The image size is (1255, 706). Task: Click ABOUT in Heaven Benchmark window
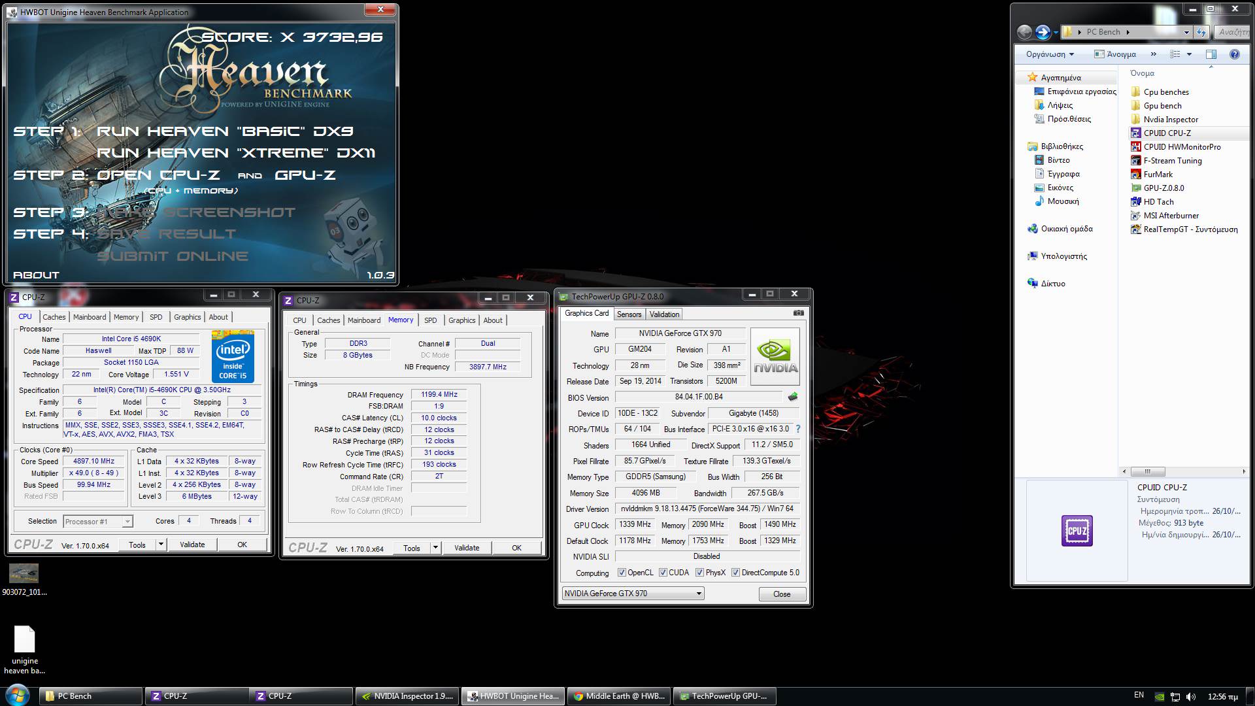pyautogui.click(x=36, y=275)
